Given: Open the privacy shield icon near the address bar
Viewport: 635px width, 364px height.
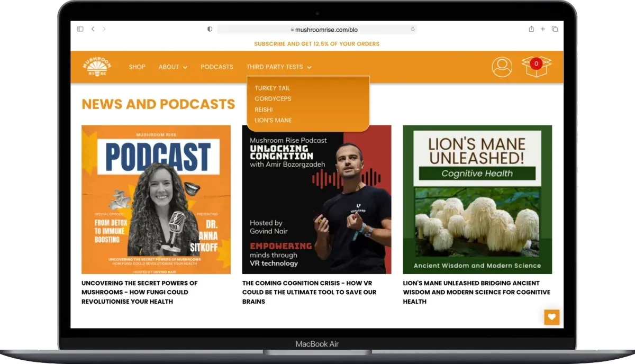Looking at the screenshot, I should (210, 29).
